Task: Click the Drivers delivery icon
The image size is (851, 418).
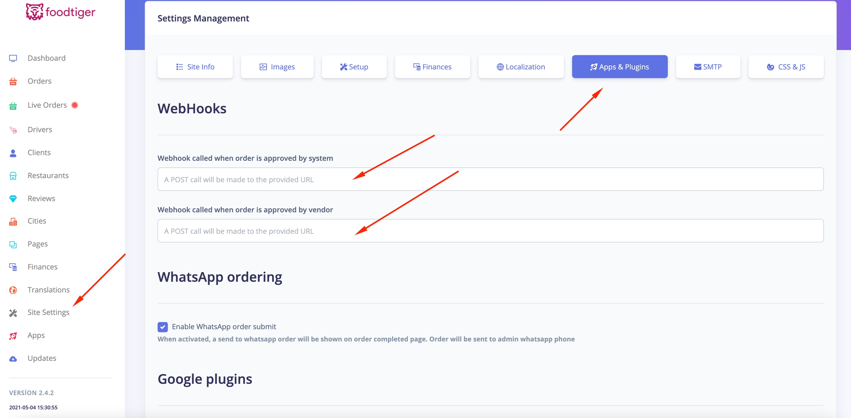Action: pos(13,130)
